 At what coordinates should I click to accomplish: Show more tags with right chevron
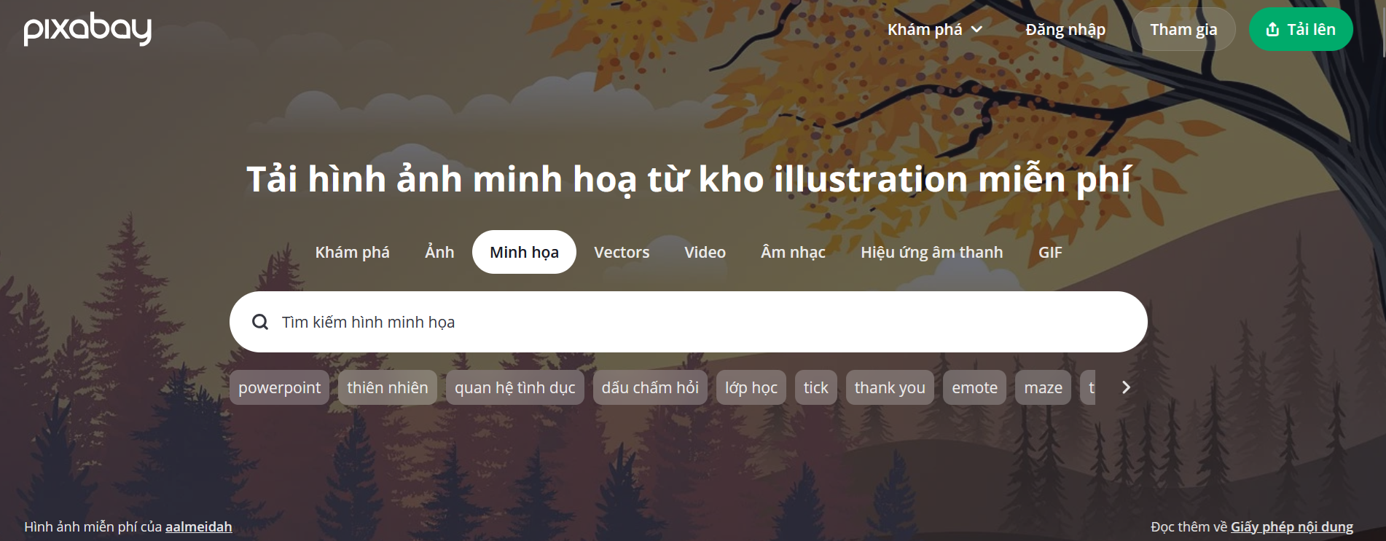(x=1126, y=387)
